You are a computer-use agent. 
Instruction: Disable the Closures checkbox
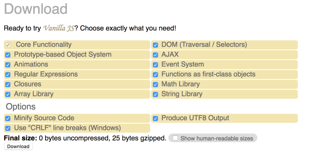[x=8, y=84]
